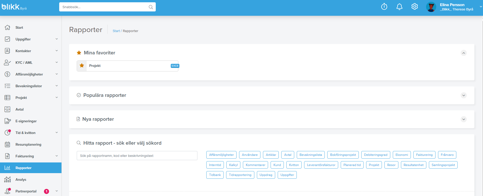Image resolution: width=483 pixels, height=196 pixels.
Task: Click the Snabbsök magnifier icon
Action: (151, 7)
